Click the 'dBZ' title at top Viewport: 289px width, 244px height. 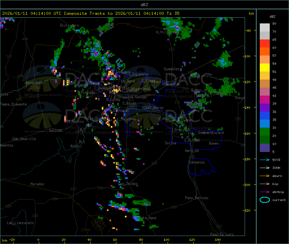pos(144,5)
